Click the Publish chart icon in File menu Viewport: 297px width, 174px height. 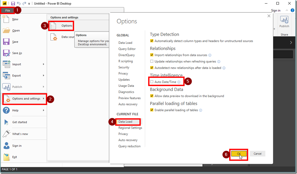tap(6, 87)
